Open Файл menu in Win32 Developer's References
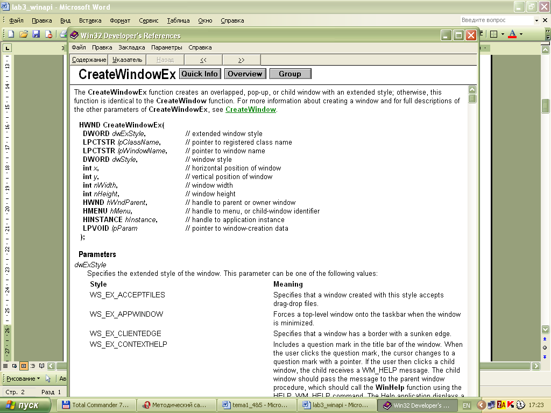The height and width of the screenshot is (413, 551). (x=79, y=47)
